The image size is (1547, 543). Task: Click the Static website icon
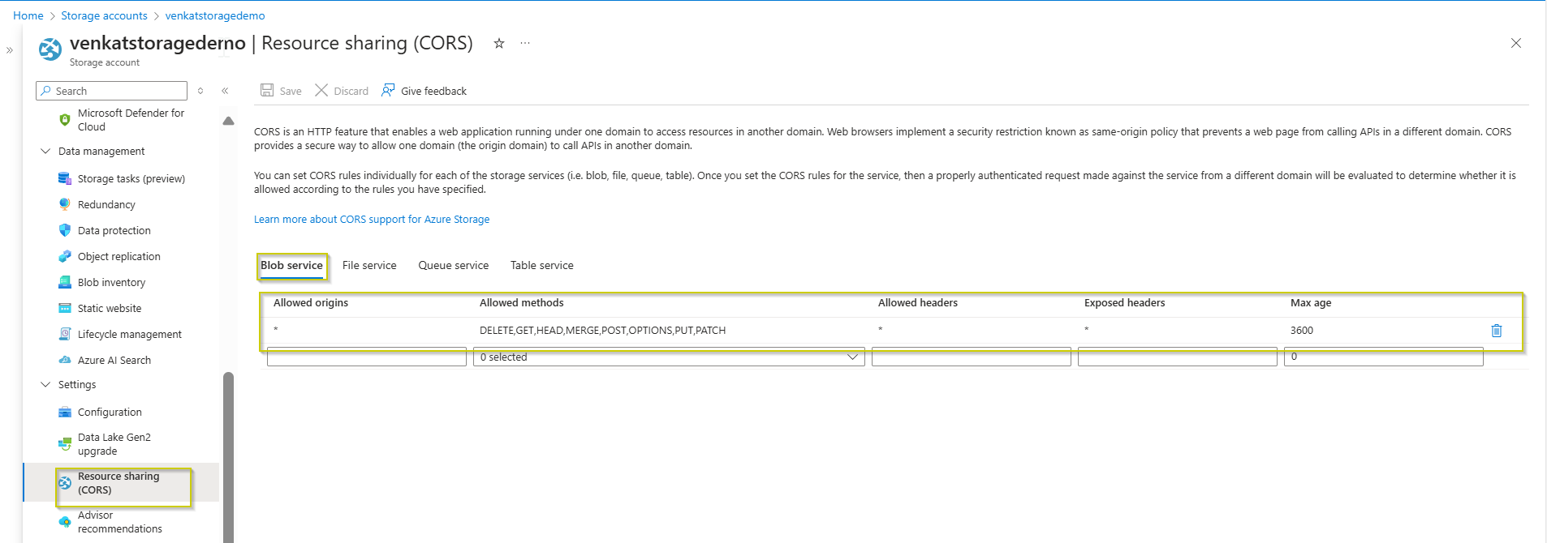(65, 308)
